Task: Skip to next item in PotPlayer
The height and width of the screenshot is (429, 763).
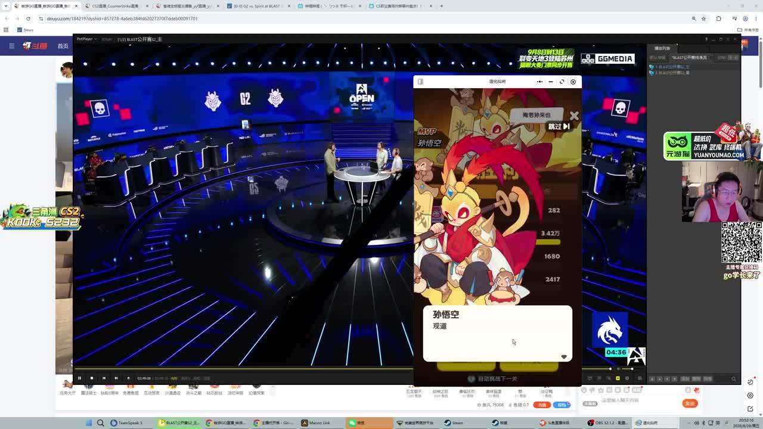Action: click(x=116, y=378)
